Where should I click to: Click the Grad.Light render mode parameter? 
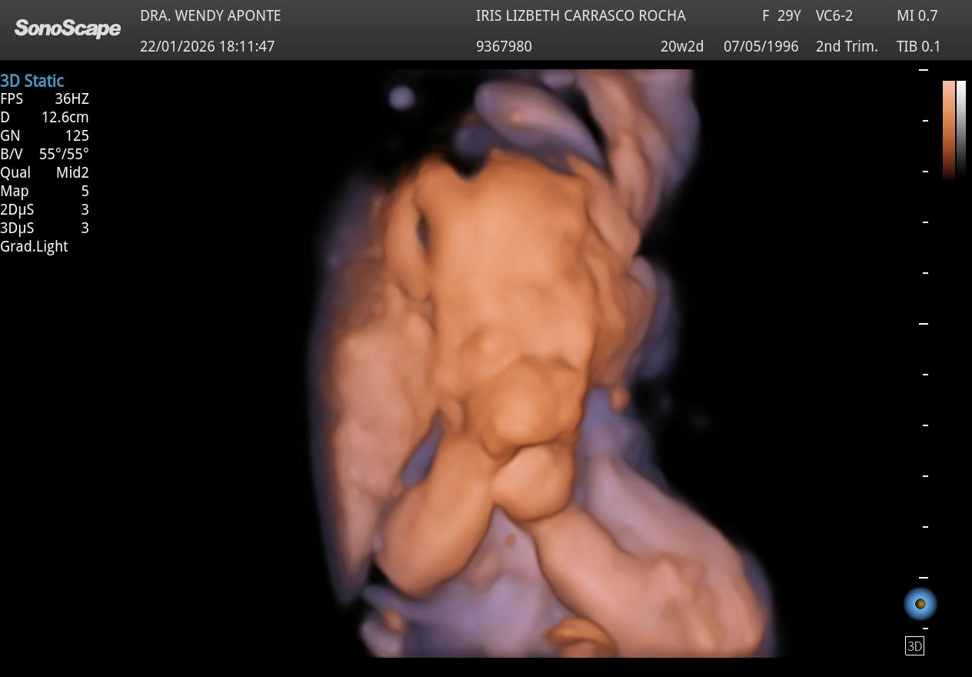click(35, 246)
